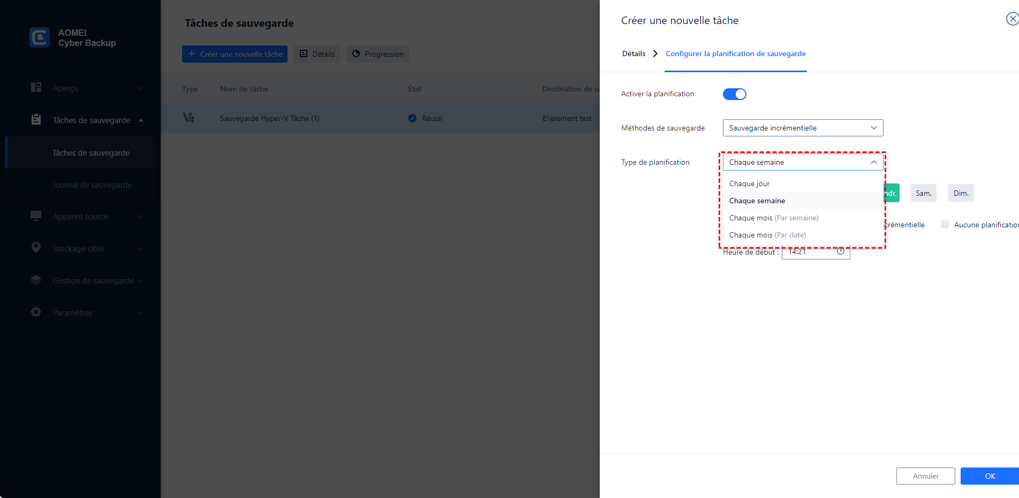This screenshot has height=498, width=1019.
Task: Click the Stockage cible location pin icon
Action: [36, 248]
